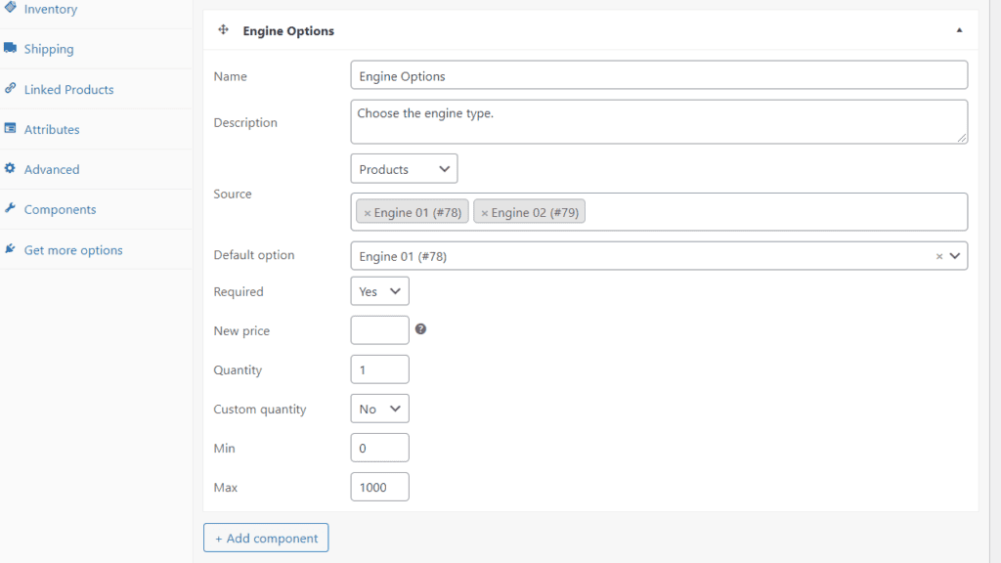The image size is (1001, 563).
Task: Remove Engine 02 (#79) tag from Source
Action: 485,212
